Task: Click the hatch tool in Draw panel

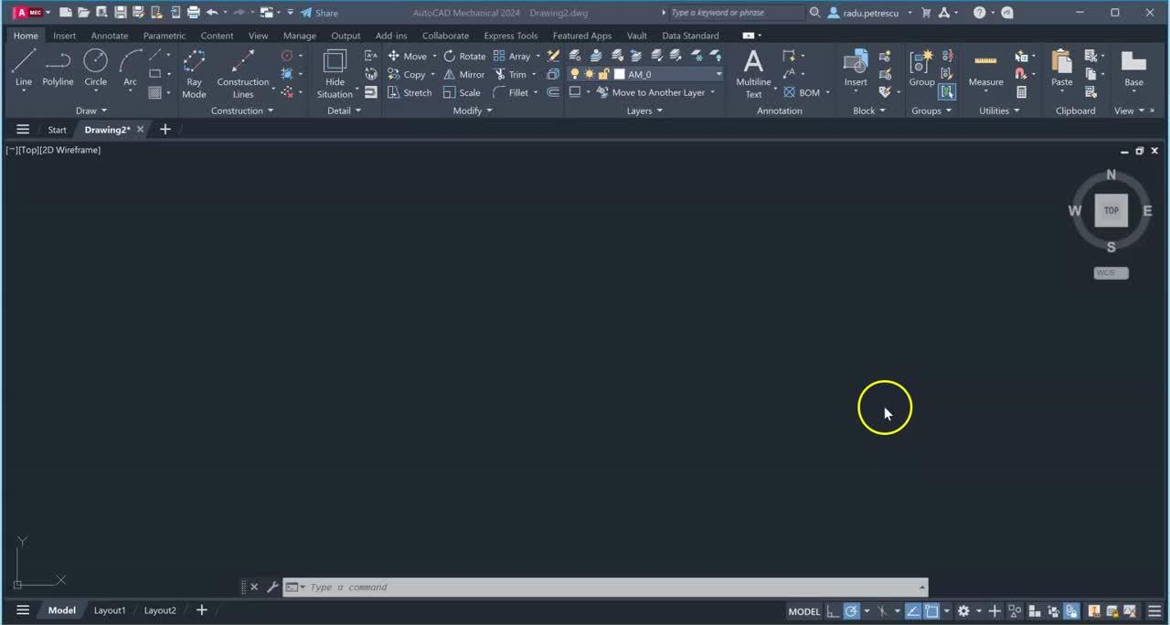Action: tap(154, 92)
